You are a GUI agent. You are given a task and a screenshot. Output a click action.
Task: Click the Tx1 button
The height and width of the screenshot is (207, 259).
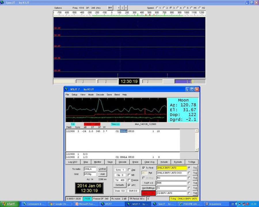195,168
